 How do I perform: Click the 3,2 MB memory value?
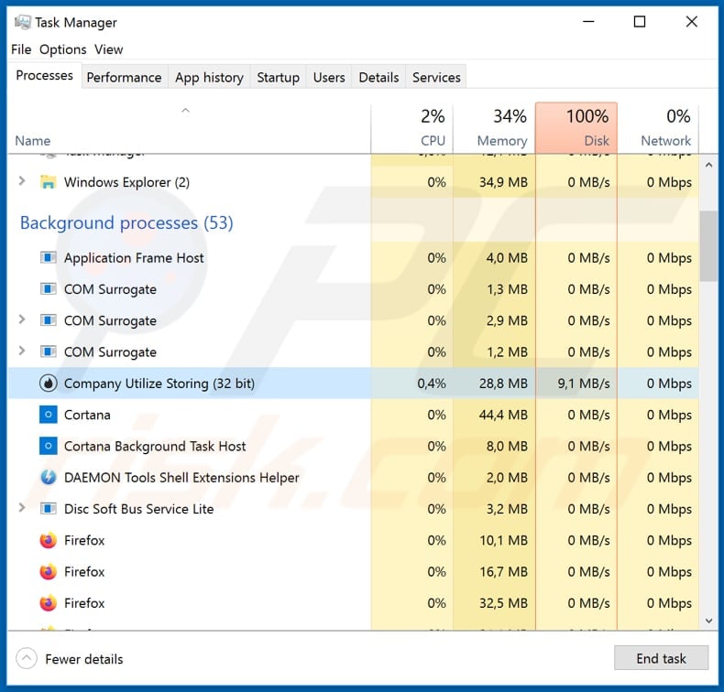(x=507, y=509)
